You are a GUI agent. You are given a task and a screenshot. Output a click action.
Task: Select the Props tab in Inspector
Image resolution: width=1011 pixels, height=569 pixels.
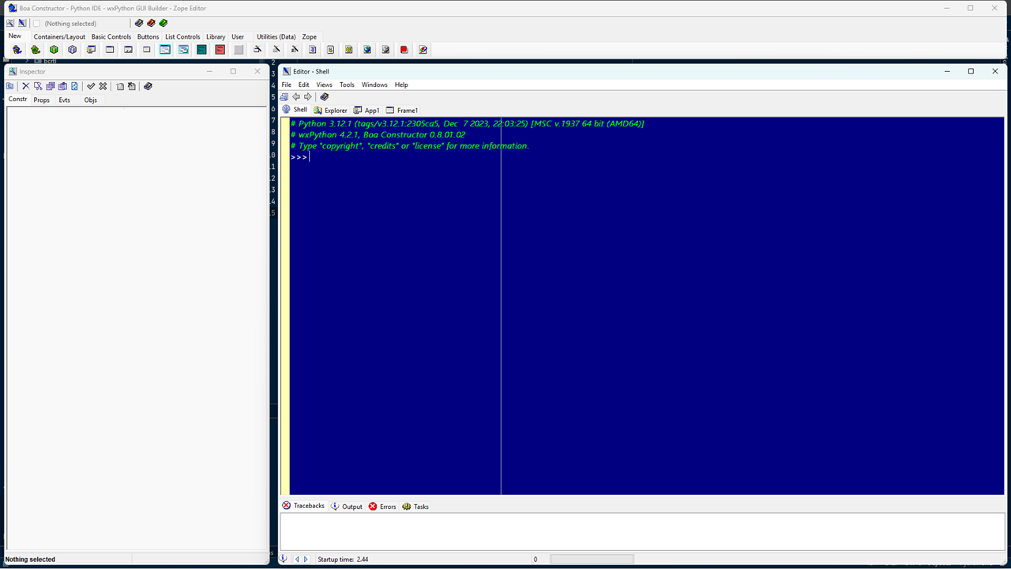(41, 100)
